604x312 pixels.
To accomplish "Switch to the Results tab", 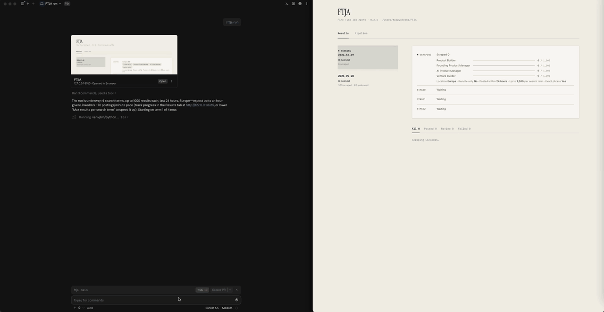I will (x=343, y=33).
